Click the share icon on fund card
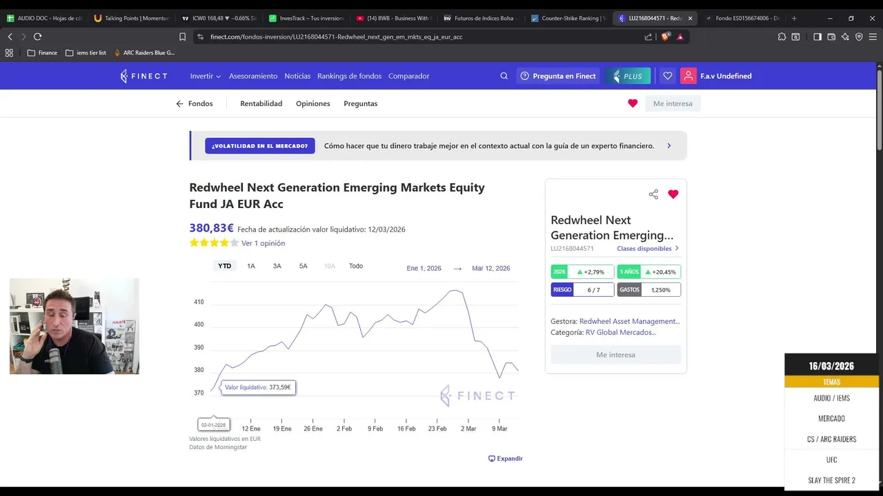883x496 pixels. [653, 194]
